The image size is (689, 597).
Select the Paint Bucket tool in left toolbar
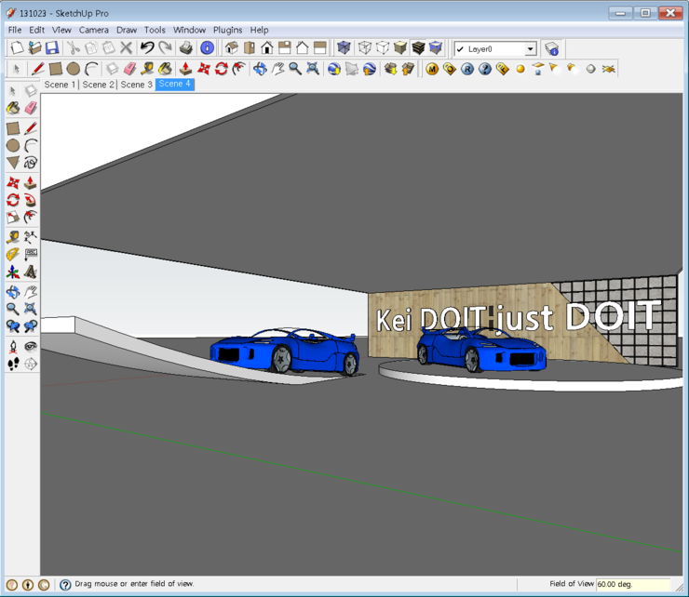pos(13,108)
